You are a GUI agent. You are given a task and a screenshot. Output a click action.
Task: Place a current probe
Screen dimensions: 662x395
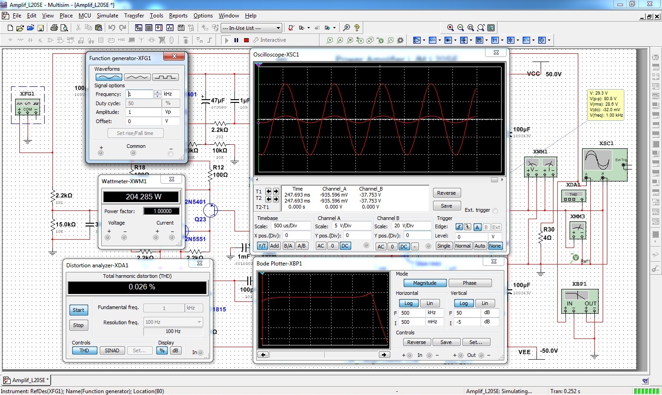(340, 40)
